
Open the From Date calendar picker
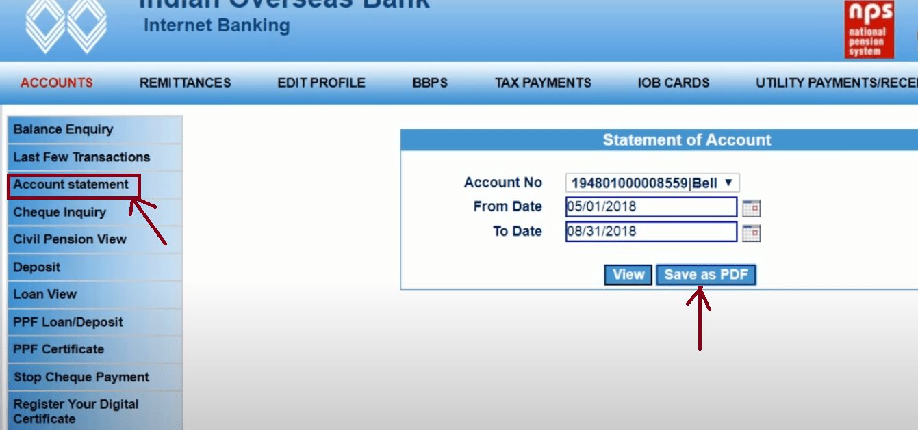point(750,207)
